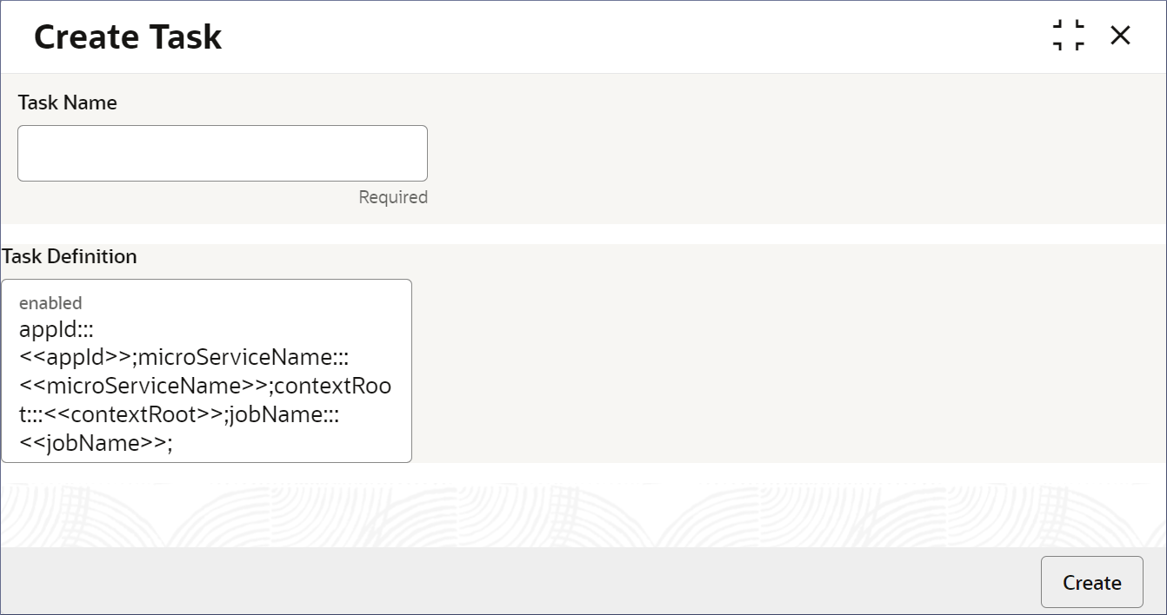Viewport: 1167px width, 615px height.
Task: Place cursor on the <<jobName>>; line
Action: click(x=96, y=443)
